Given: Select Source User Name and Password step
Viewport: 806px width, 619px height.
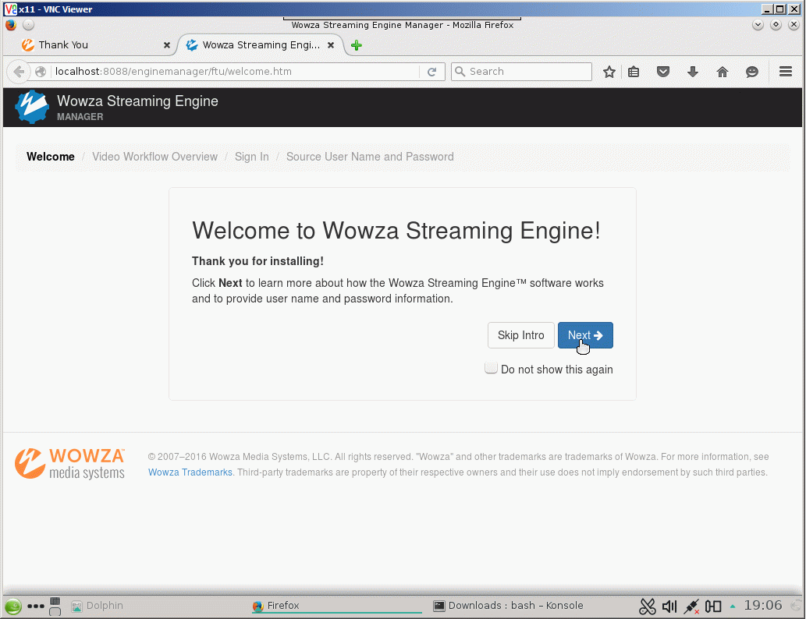Looking at the screenshot, I should [x=370, y=157].
